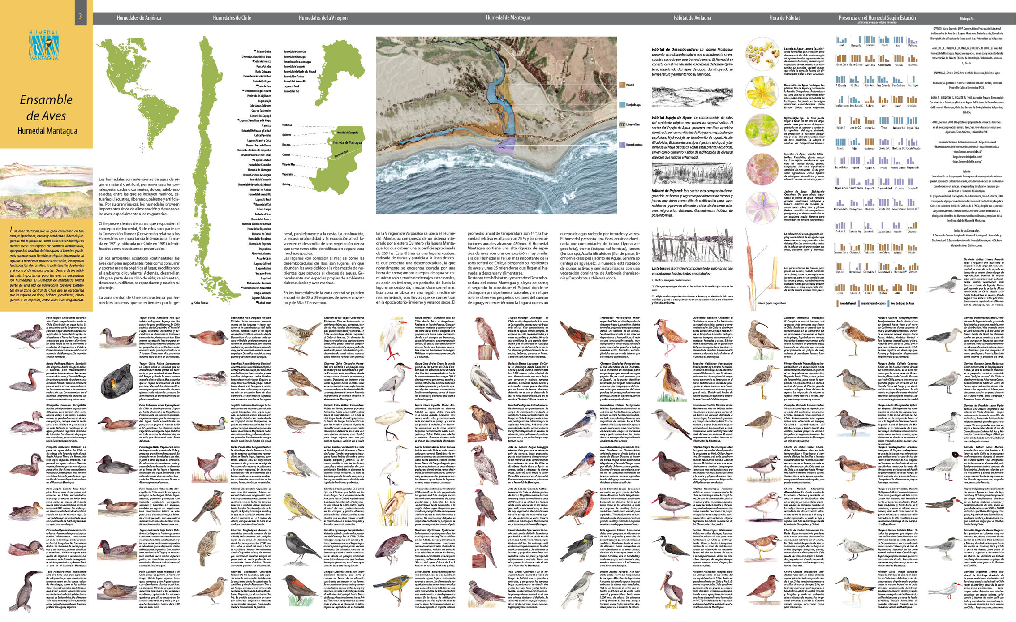The height and width of the screenshot is (622, 1016).
Task: Select the Humedales de América heading
Action: [x=138, y=18]
